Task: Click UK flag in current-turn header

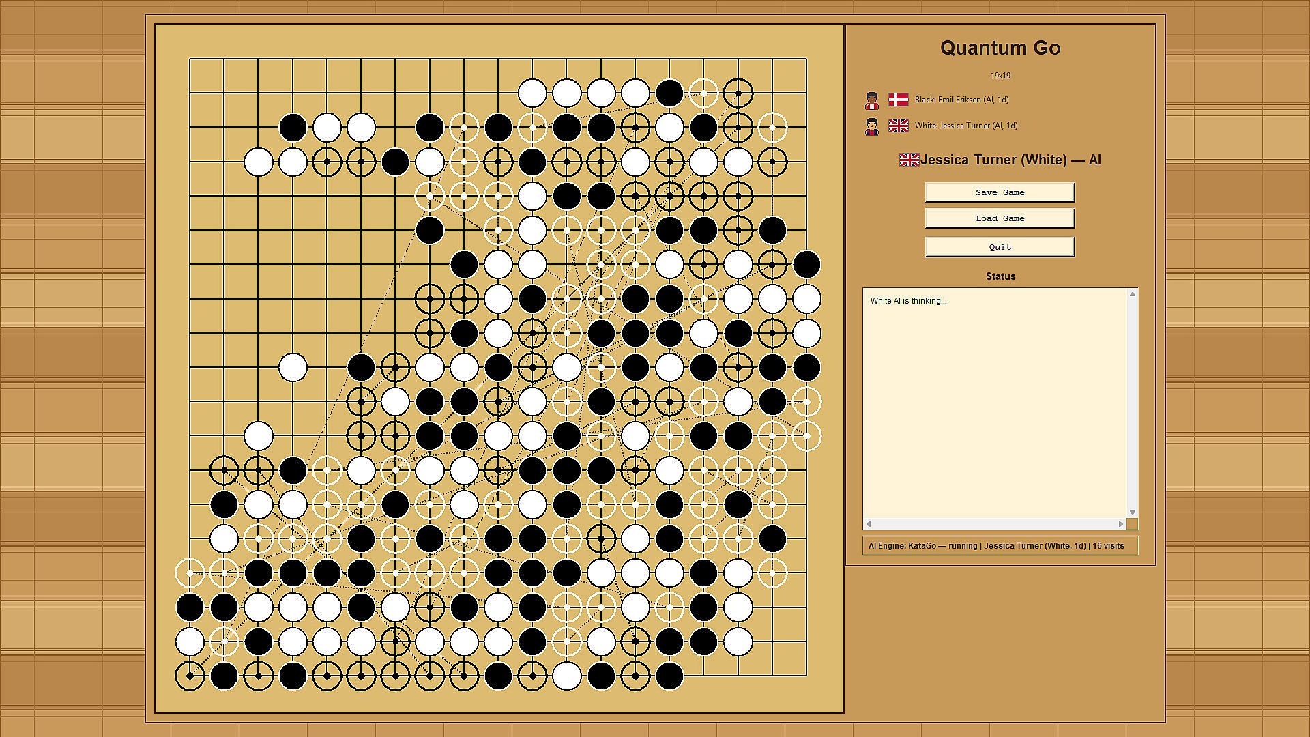Action: click(x=909, y=160)
